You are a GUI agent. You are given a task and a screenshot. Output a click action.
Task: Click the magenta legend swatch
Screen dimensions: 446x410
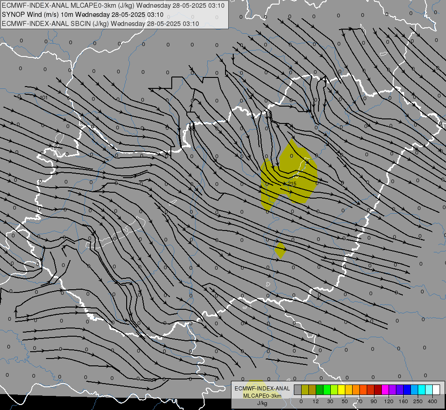385,389
